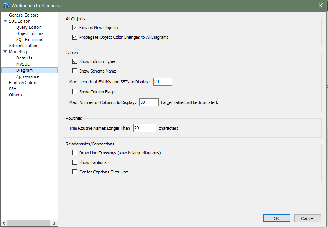Select Query Editor in sidebar

28,27
